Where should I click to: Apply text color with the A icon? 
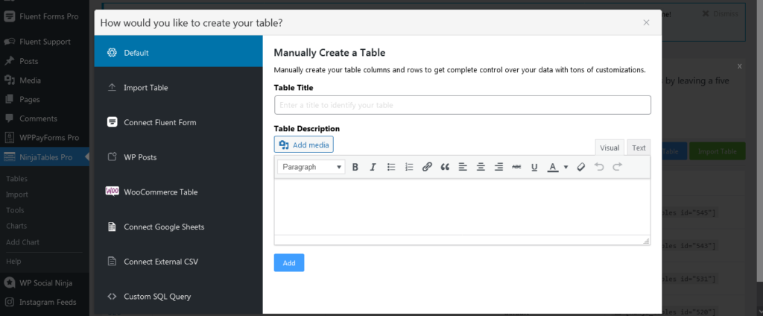point(552,167)
